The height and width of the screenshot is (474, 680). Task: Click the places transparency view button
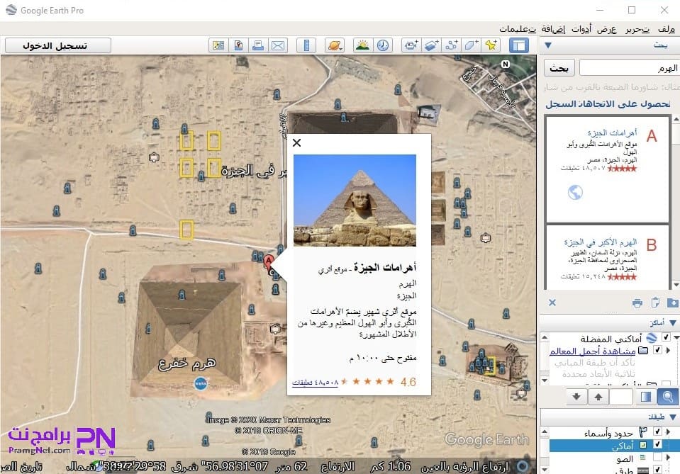(645, 397)
